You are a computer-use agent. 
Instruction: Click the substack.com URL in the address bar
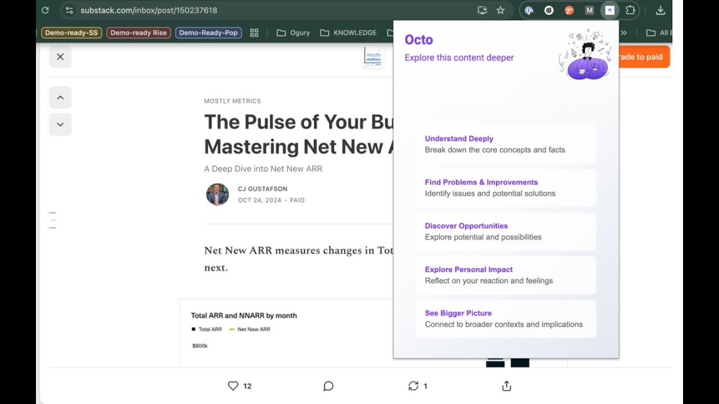click(x=148, y=10)
